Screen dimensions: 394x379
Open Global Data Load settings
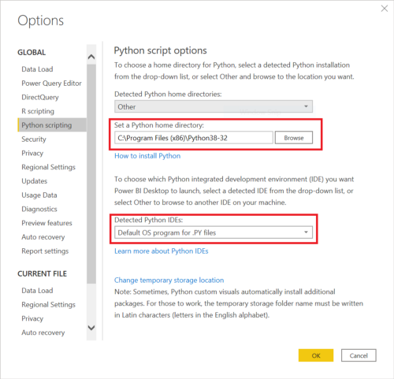[37, 69]
